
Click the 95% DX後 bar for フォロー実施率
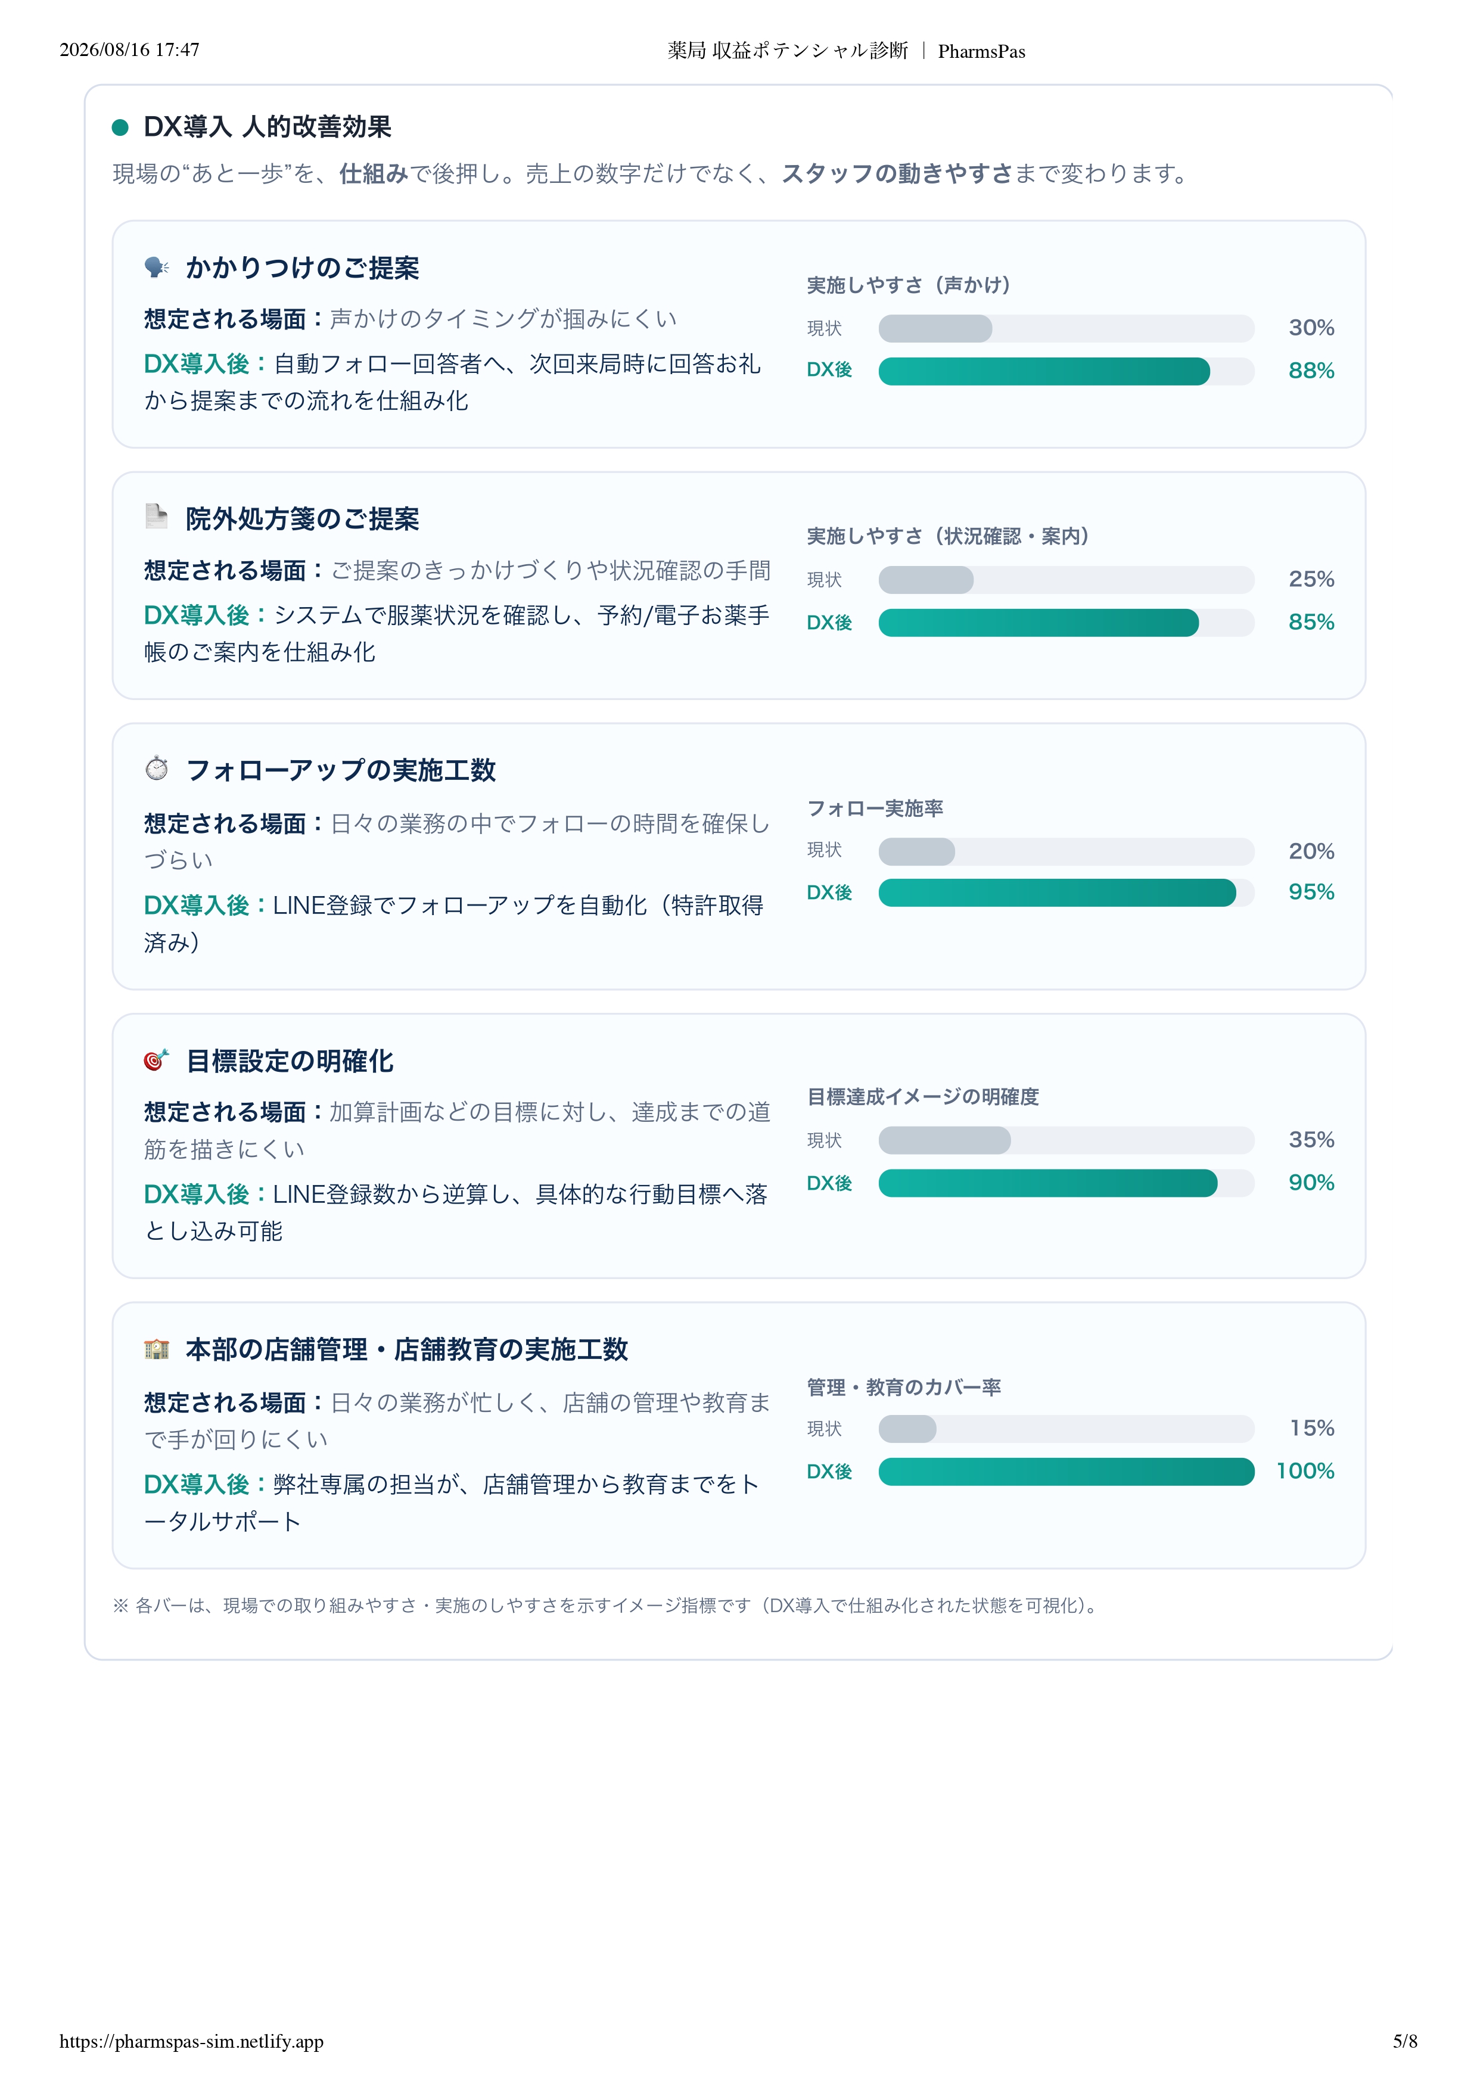coord(1058,893)
